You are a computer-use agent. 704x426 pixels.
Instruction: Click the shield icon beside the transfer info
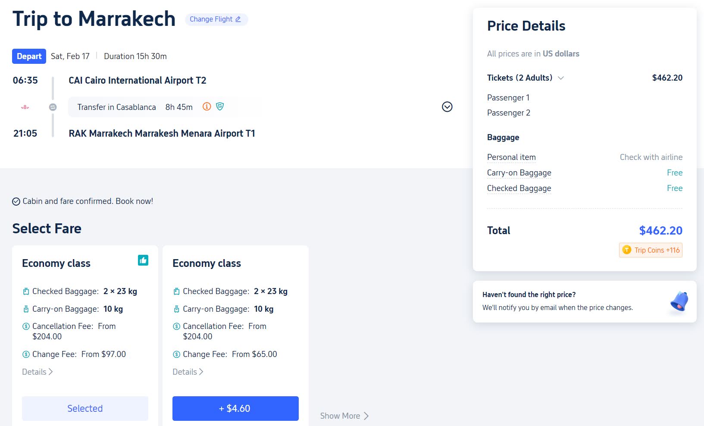[x=220, y=106]
